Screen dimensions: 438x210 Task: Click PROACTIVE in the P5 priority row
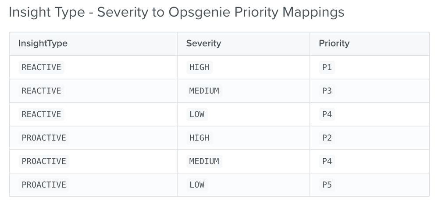click(x=44, y=185)
